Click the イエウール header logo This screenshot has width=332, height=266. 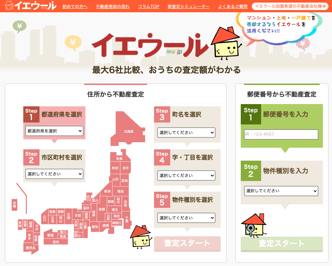click(31, 5)
